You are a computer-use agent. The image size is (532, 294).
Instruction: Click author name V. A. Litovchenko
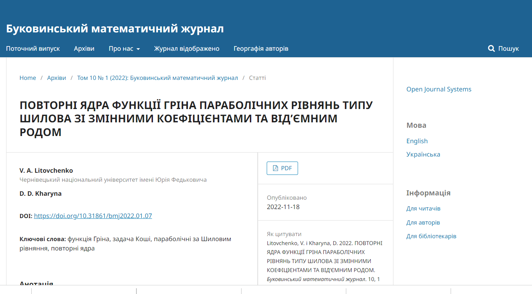46,171
